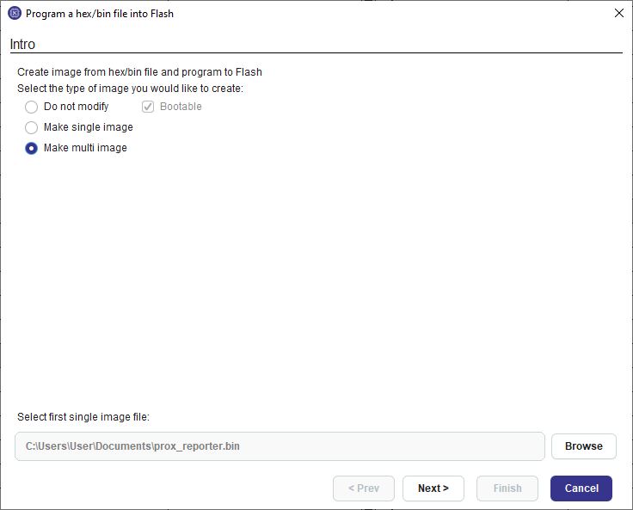The width and height of the screenshot is (633, 510).
Task: Click the Finish button
Action: click(507, 488)
